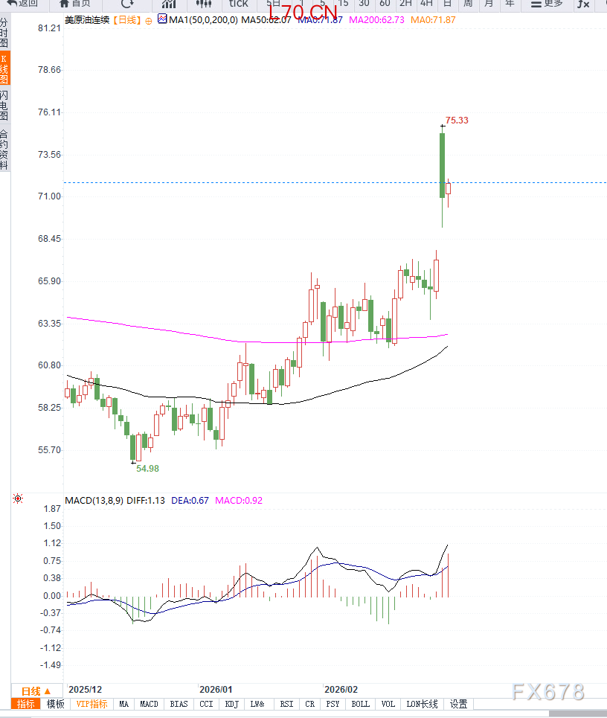
Task: Select the KDJ indicator tab
Action: click(x=231, y=704)
